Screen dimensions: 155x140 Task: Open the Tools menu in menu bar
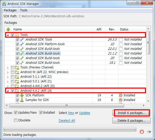(24, 10)
